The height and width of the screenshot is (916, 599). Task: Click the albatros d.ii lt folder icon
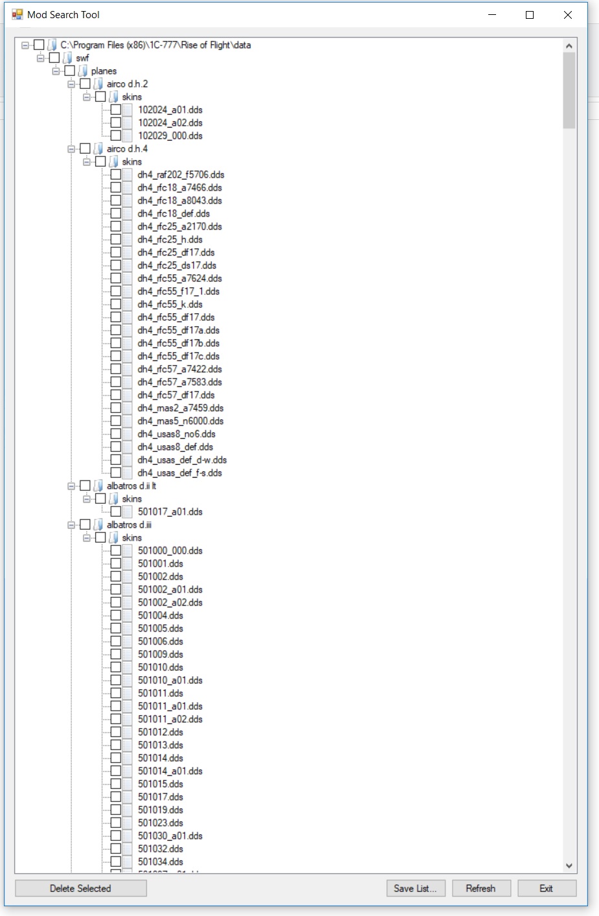click(x=98, y=486)
